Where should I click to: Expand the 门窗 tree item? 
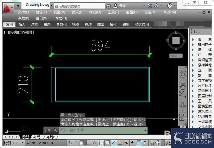pyautogui.click(x=193, y=55)
